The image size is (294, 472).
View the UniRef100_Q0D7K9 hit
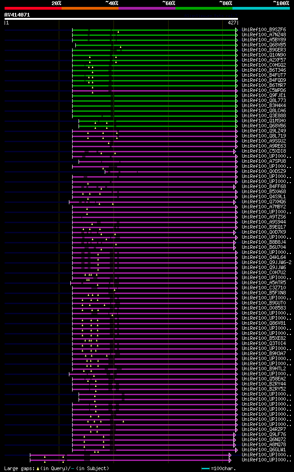coord(264,232)
